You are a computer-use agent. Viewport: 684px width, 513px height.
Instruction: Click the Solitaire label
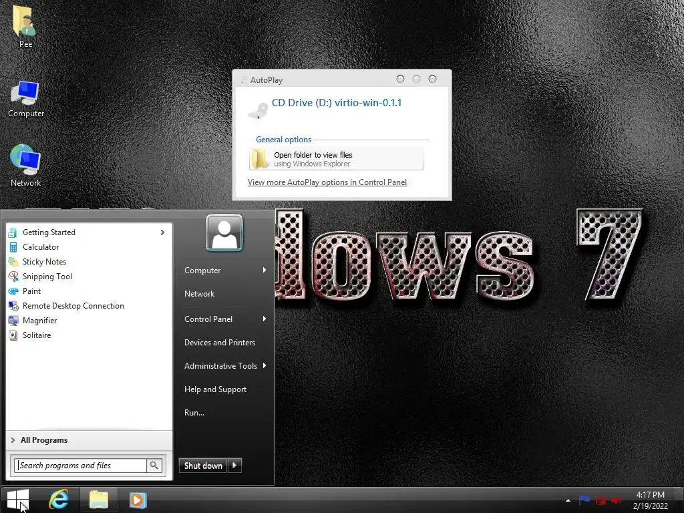tap(37, 335)
